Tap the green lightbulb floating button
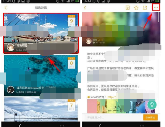165x127 pixels. point(152,105)
